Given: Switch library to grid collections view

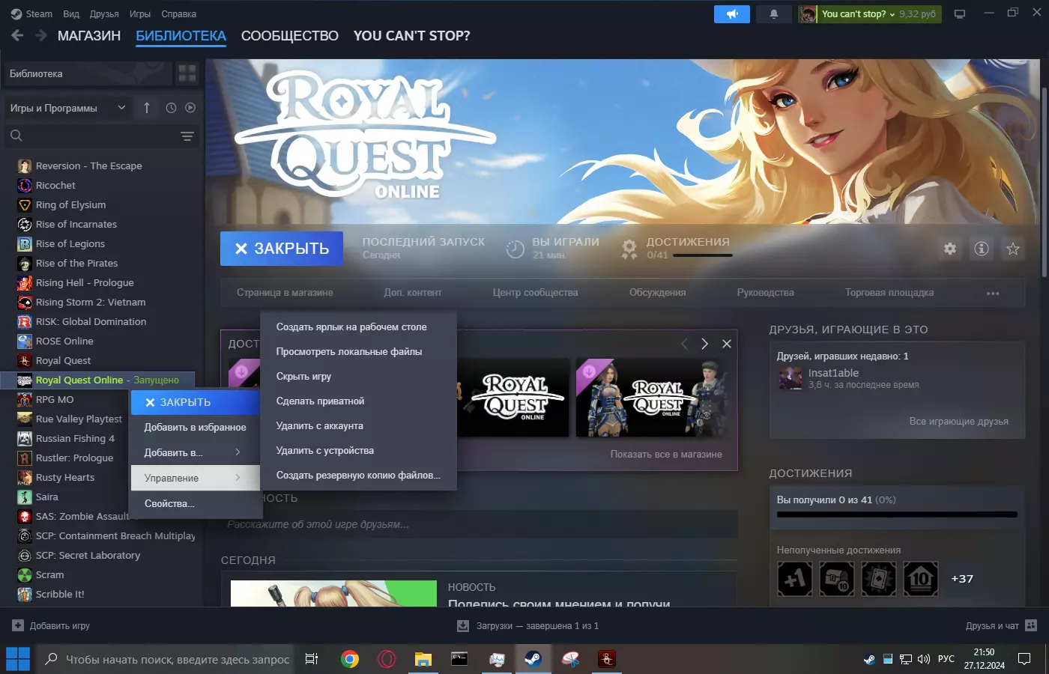Looking at the screenshot, I should coord(187,73).
